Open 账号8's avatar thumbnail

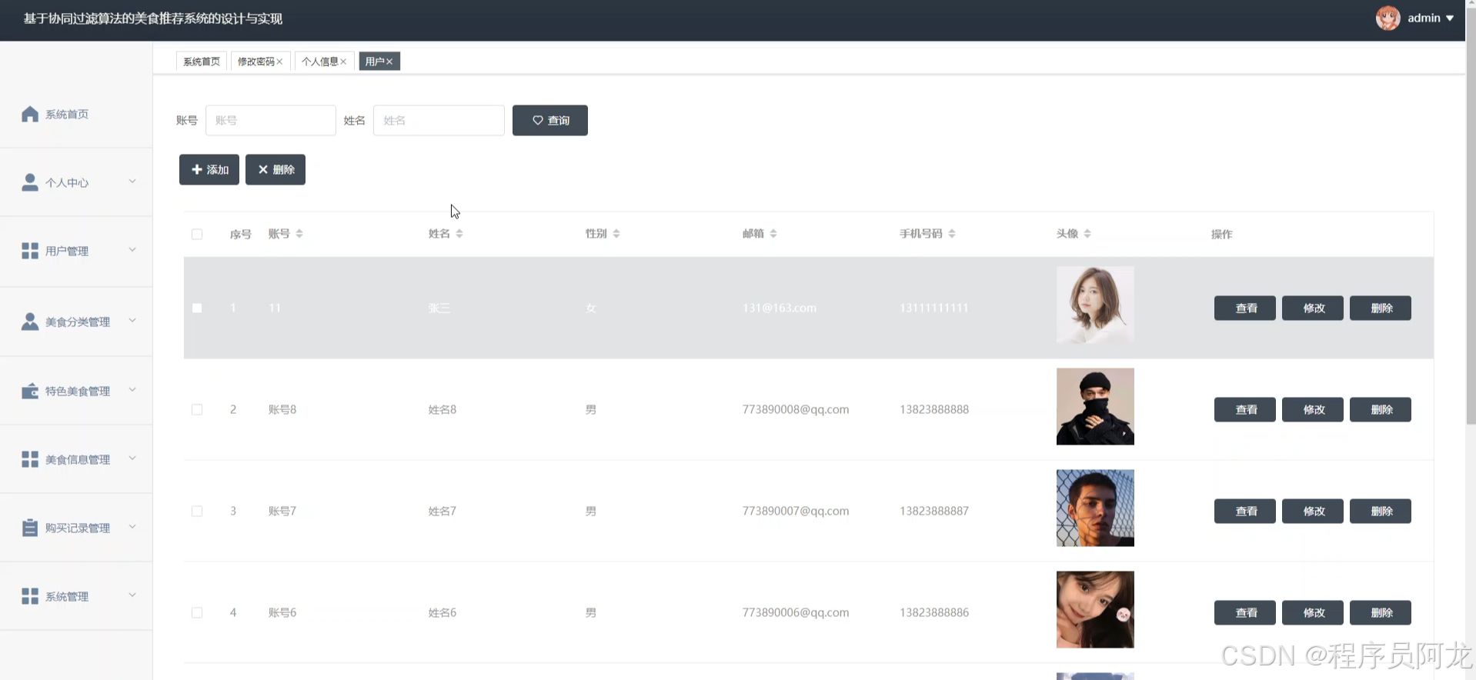(x=1095, y=406)
